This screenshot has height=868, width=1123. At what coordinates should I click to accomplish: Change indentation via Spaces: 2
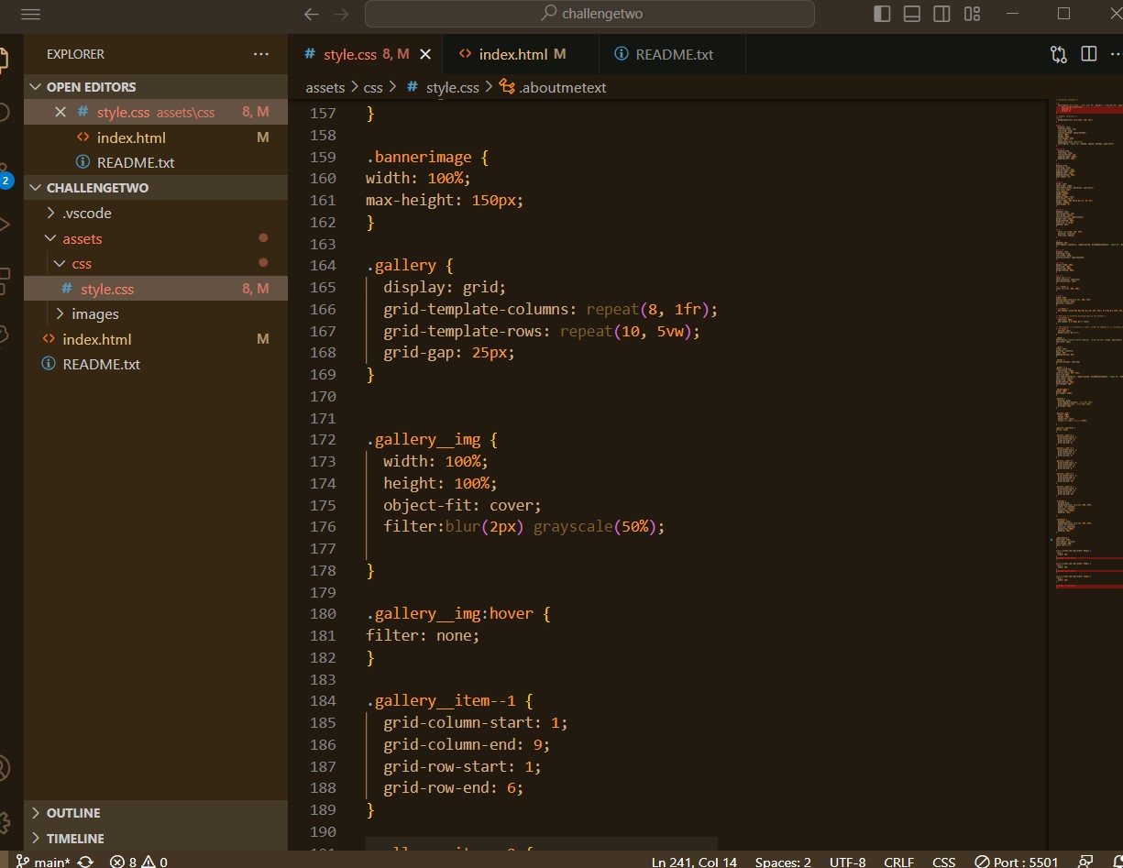coord(783,862)
